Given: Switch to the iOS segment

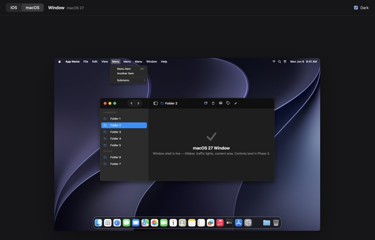Looking at the screenshot, I should click(14, 7).
